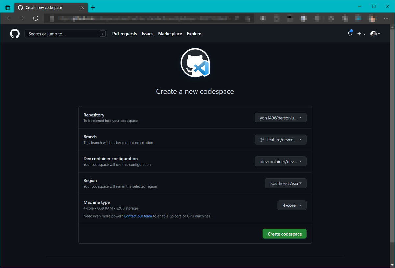395x268 pixels.
Task: Click the 4-core 8GB RAM 32GB storage text
Action: point(111,208)
